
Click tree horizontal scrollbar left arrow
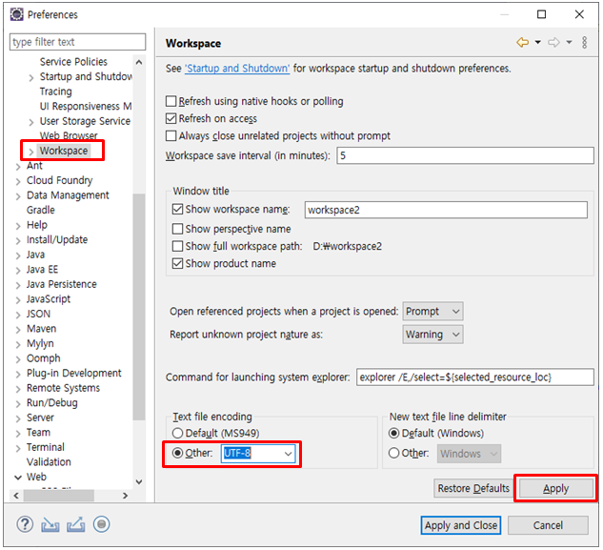click(16, 496)
